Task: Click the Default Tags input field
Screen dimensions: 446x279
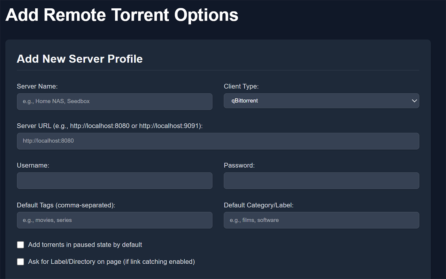Action: coord(115,220)
